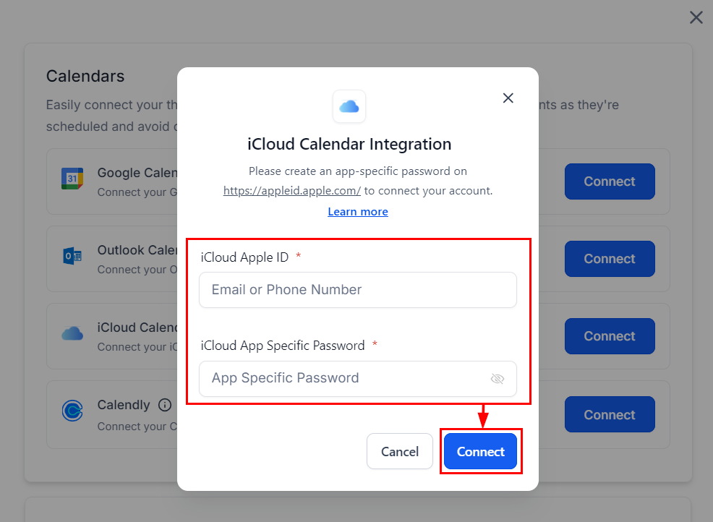This screenshot has height=522, width=713.
Task: Close the calendars settings page
Action: [x=696, y=17]
